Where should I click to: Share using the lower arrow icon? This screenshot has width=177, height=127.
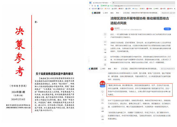tap(103, 116)
